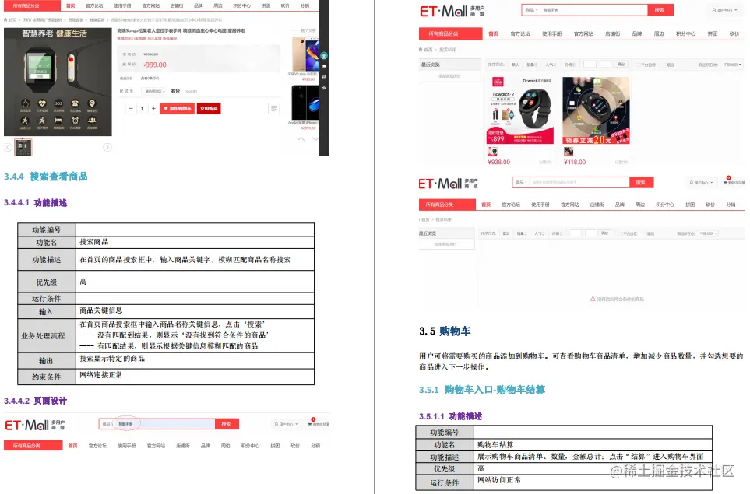Viewport: 750px width, 494px height.
Task: Click the QR icon on the dark floating sidebar
Action: click(324, 88)
